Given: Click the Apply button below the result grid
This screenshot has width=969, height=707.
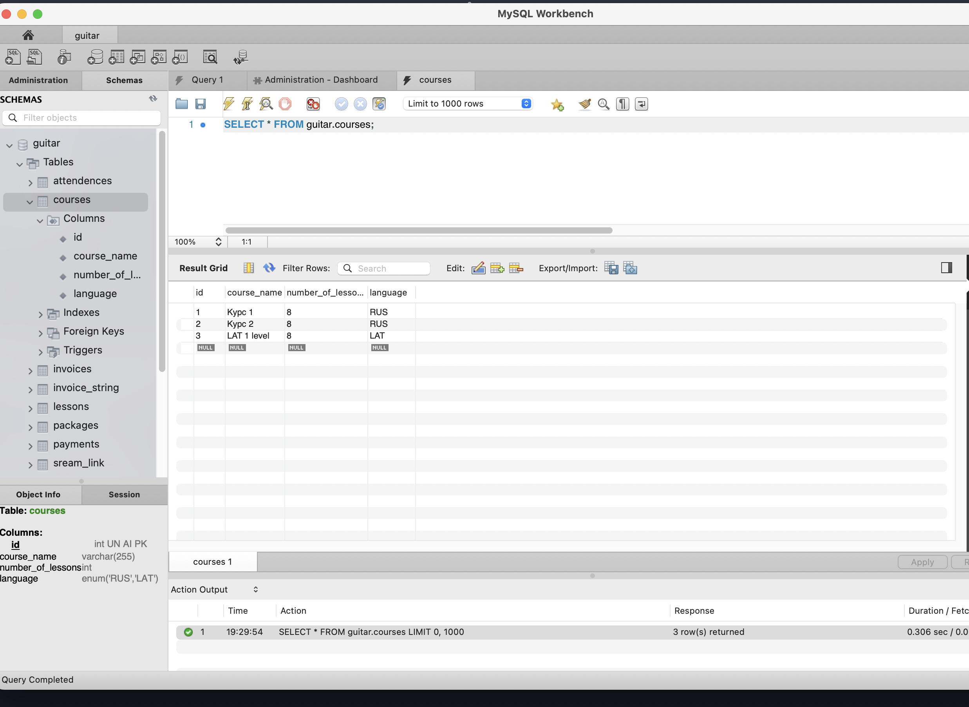Looking at the screenshot, I should pyautogui.click(x=922, y=562).
